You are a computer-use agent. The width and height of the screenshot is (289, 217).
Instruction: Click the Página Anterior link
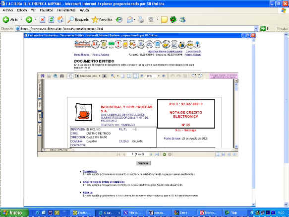click(x=101, y=55)
